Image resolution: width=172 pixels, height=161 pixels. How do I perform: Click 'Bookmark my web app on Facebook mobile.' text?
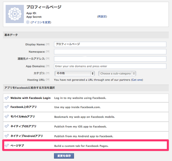pos(85,117)
